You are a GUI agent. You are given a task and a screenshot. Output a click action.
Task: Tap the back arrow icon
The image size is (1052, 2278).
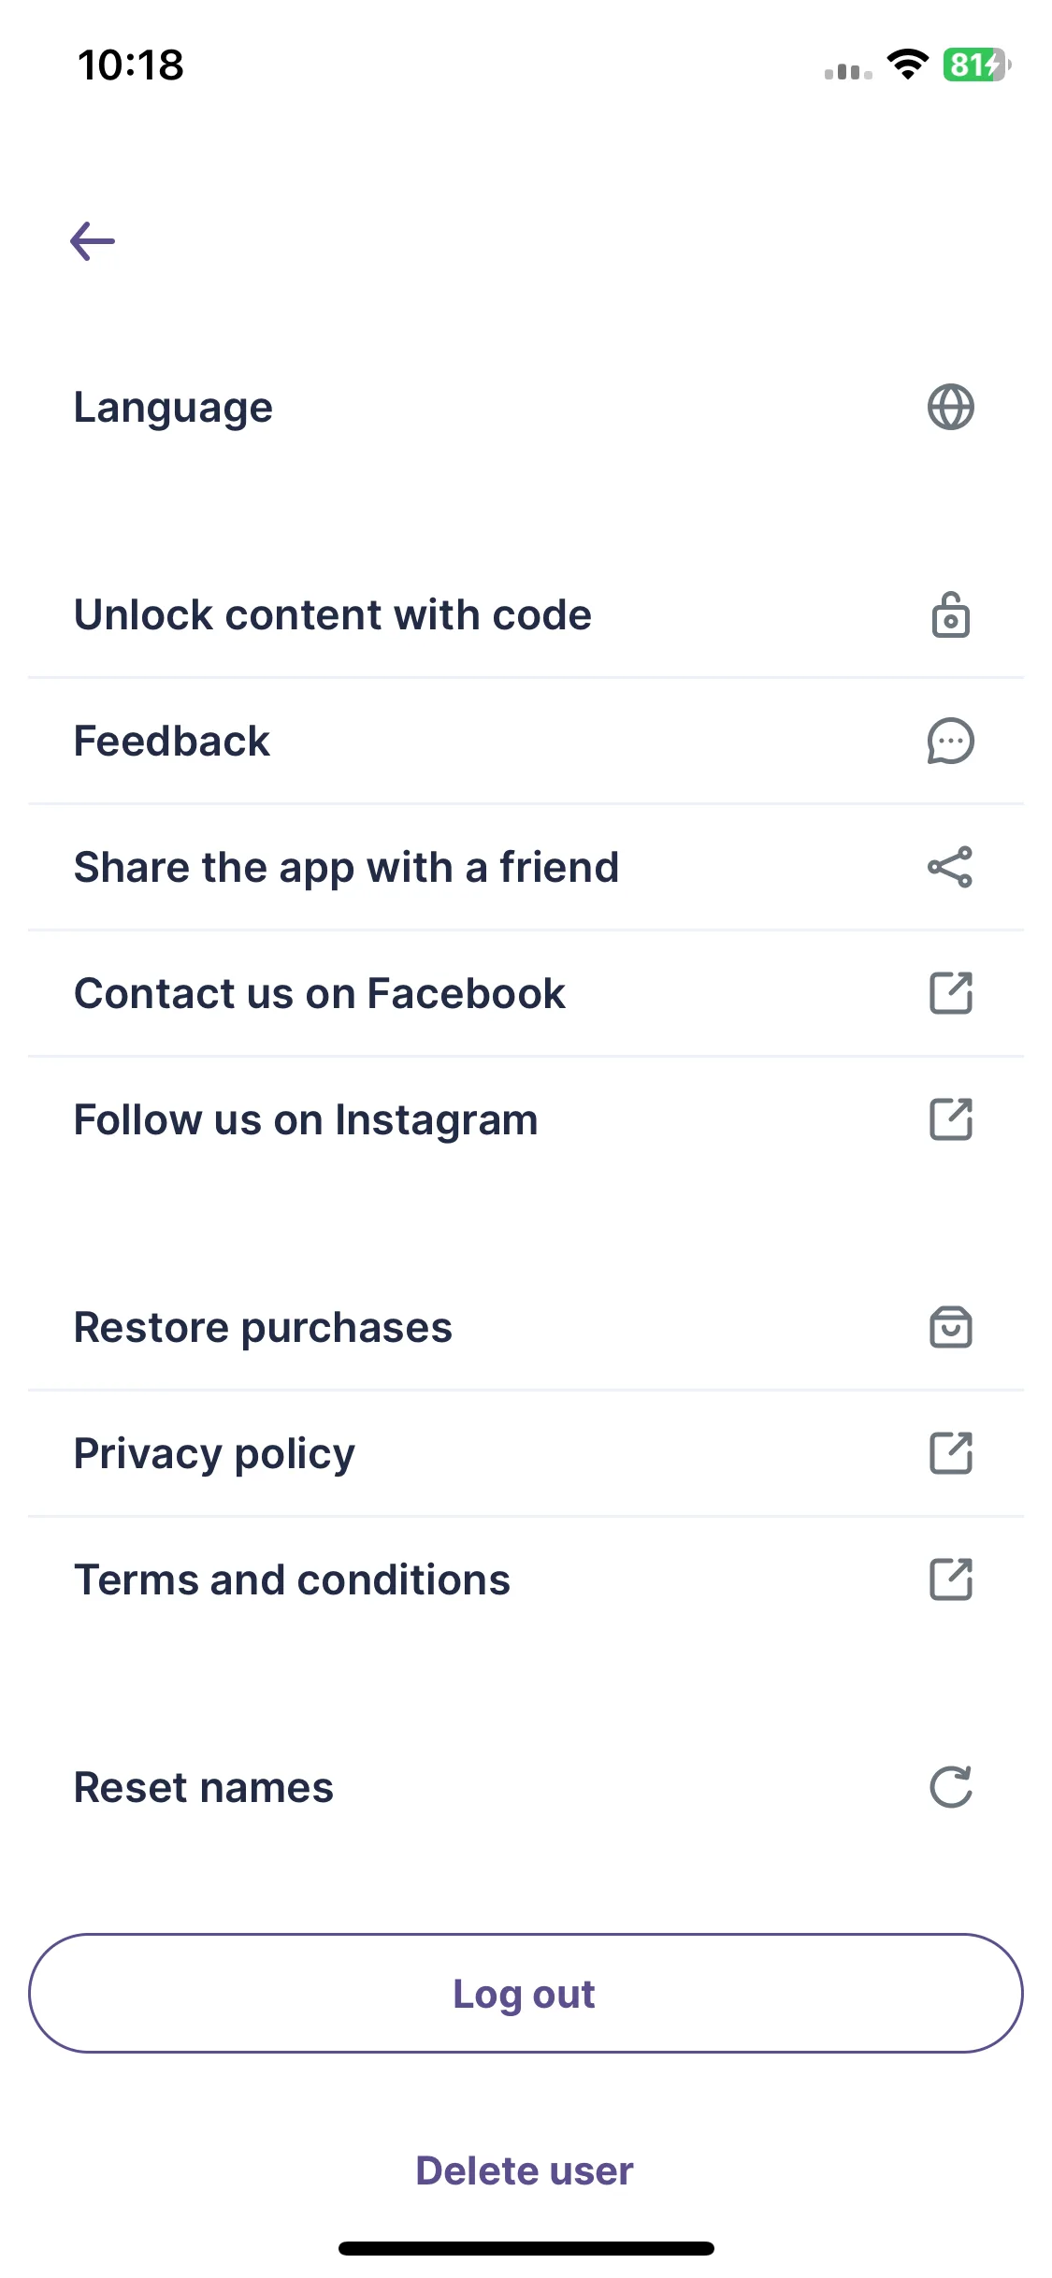pos(93,241)
